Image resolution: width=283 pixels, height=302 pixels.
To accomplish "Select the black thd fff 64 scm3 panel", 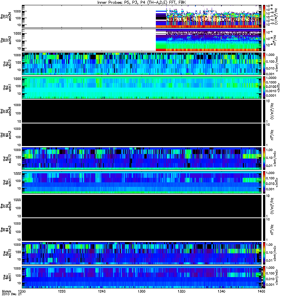I will coord(142,135).
